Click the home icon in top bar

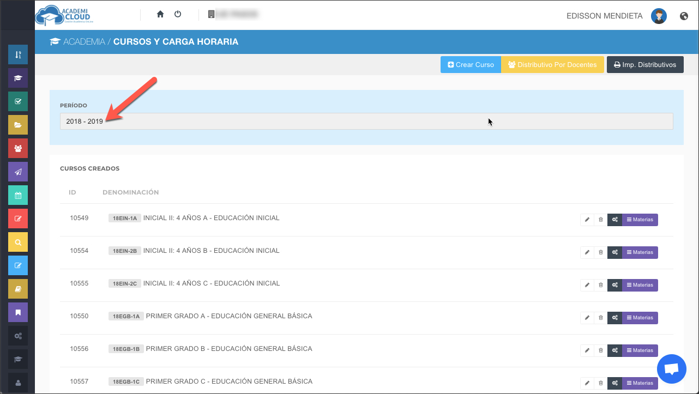(x=160, y=15)
